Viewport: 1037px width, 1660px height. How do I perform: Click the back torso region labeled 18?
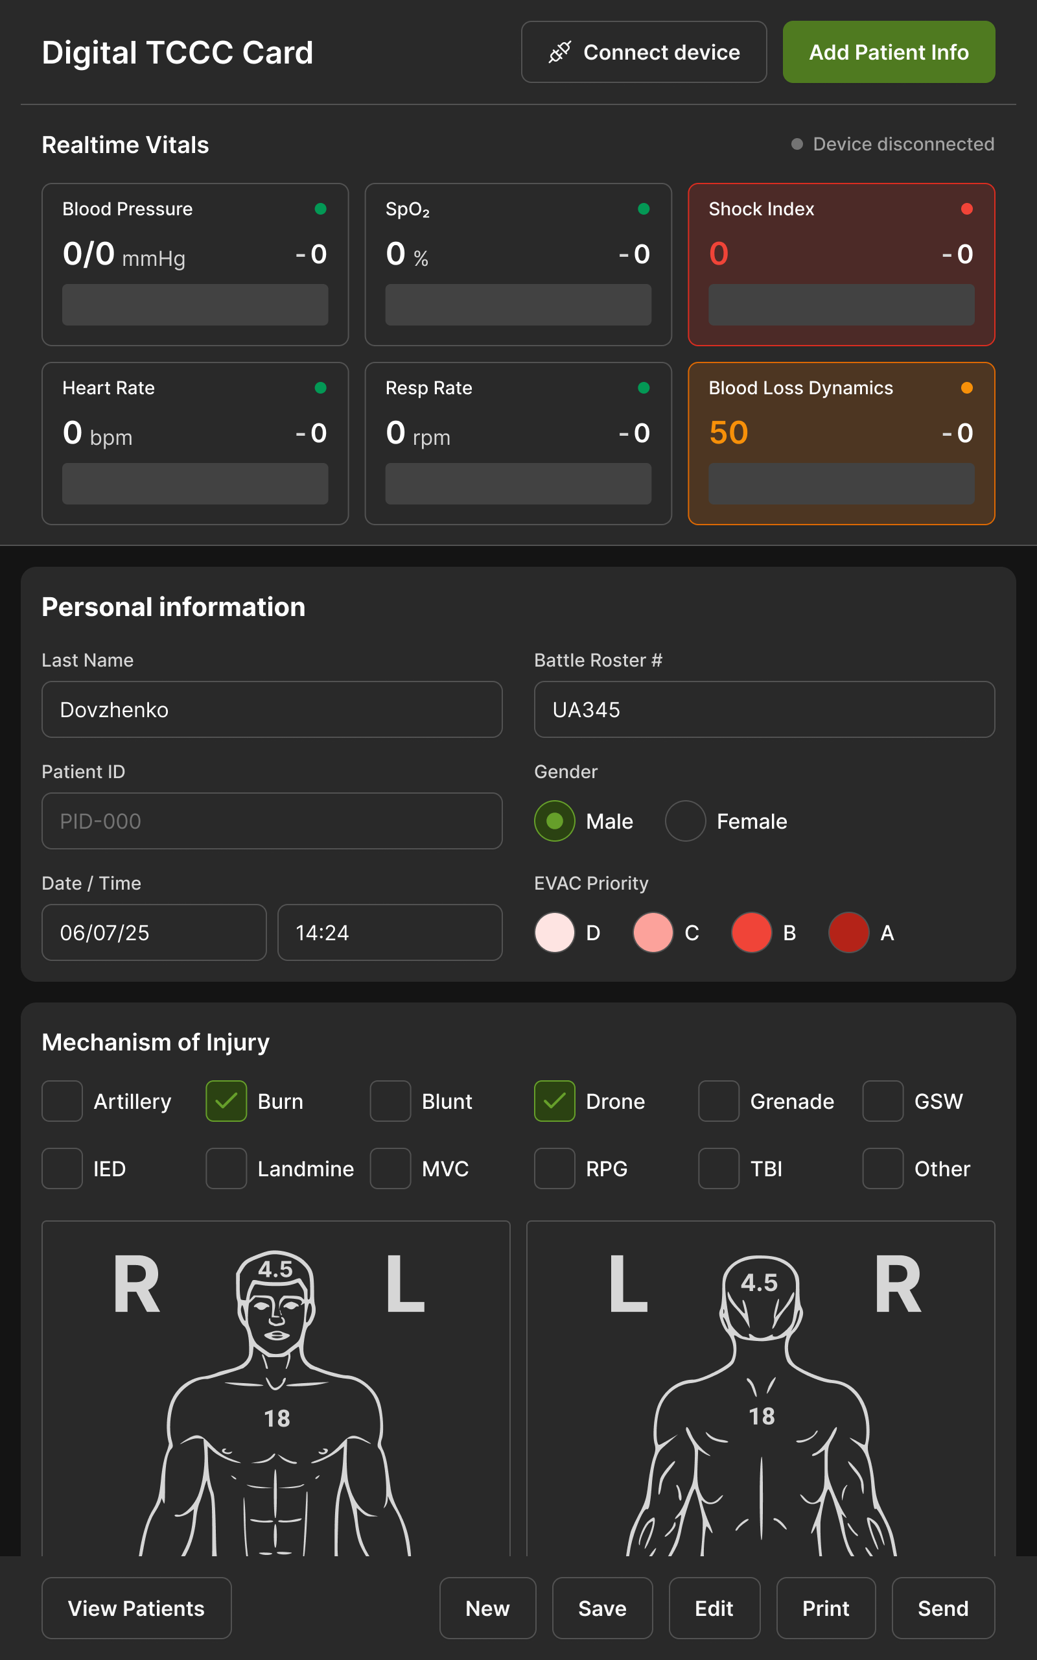(762, 1416)
